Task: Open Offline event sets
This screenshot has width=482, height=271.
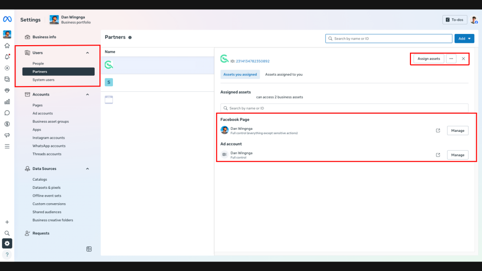Action: (47, 196)
